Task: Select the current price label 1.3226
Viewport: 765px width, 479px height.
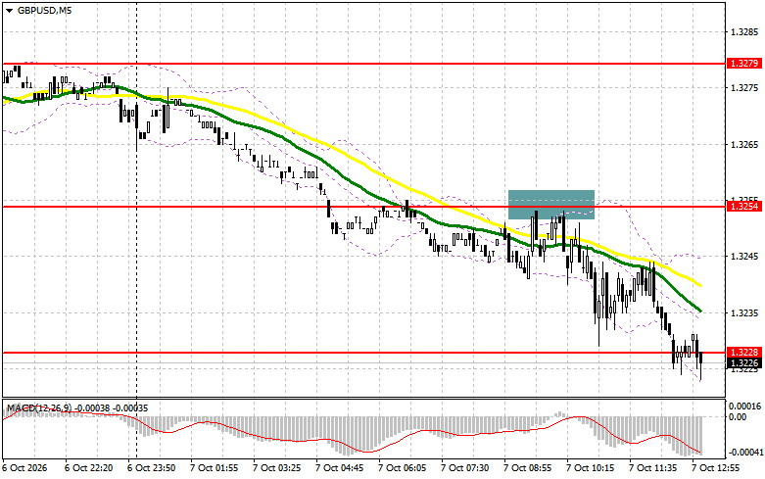Action: tap(743, 363)
